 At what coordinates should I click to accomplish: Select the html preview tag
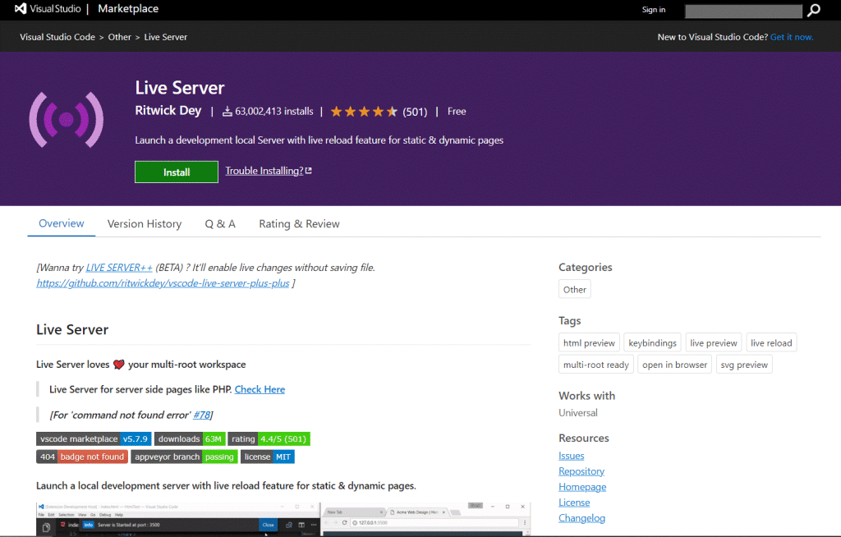(589, 342)
